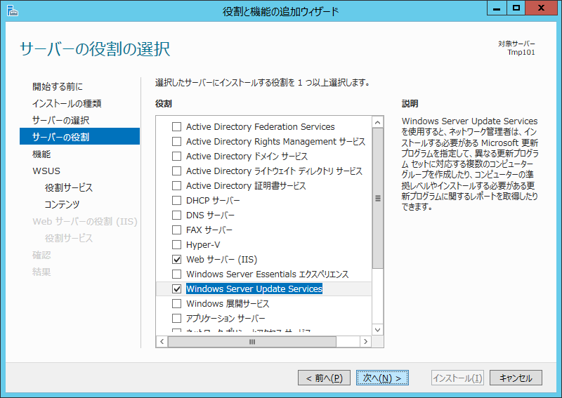Uncheck Web サーバー (IIS) role
The height and width of the screenshot is (398, 562).
[177, 259]
